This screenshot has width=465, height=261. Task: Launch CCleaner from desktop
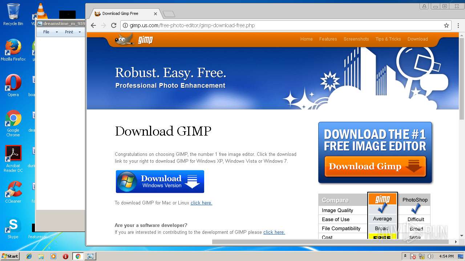[x=13, y=192]
